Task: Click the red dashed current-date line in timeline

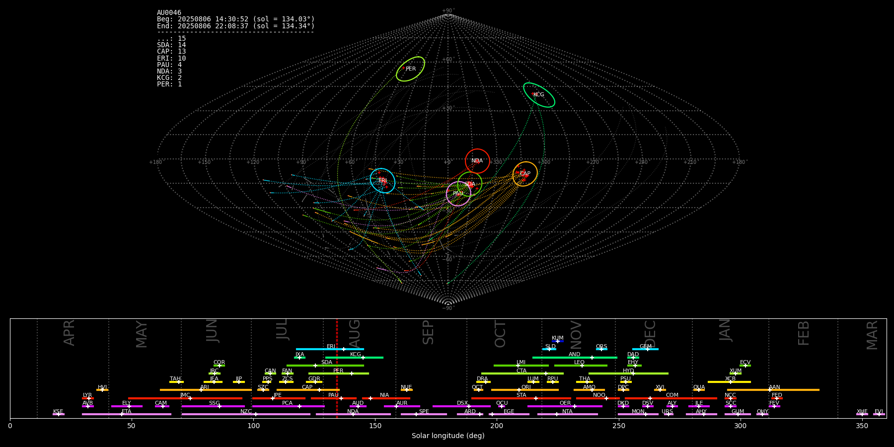Action: 337,368
